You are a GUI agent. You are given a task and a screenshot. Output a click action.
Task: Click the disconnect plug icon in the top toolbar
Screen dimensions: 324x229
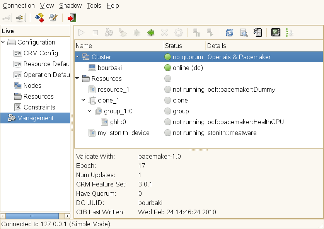coord(21,18)
